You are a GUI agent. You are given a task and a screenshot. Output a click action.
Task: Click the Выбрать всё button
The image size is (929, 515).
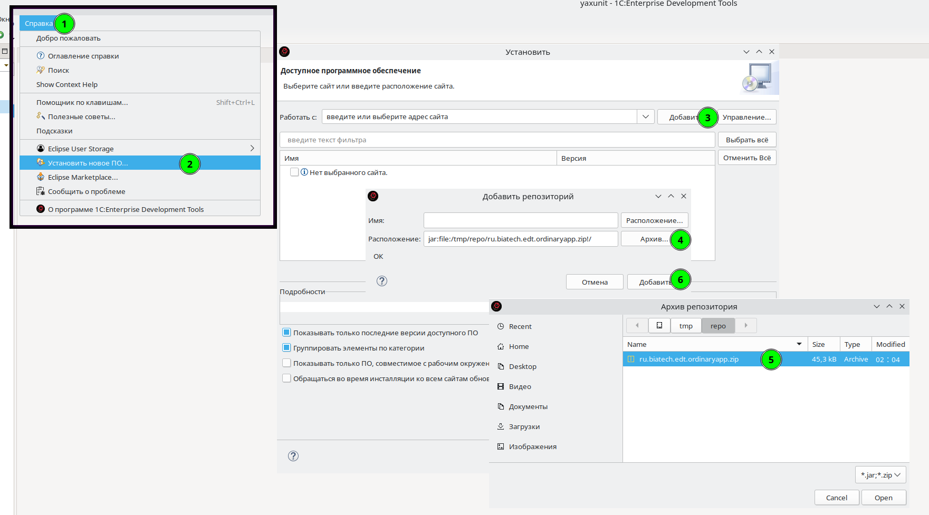pos(747,140)
